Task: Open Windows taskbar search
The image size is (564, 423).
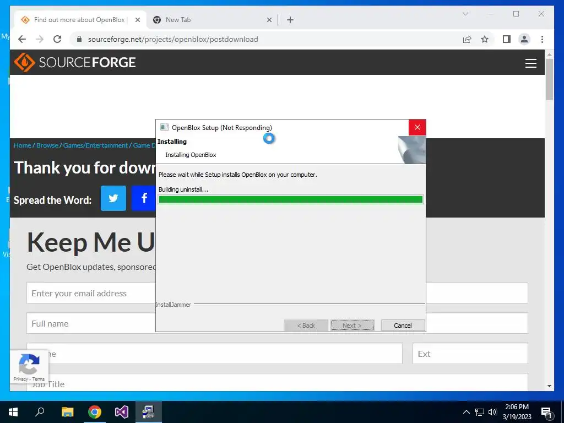Action: (x=40, y=412)
